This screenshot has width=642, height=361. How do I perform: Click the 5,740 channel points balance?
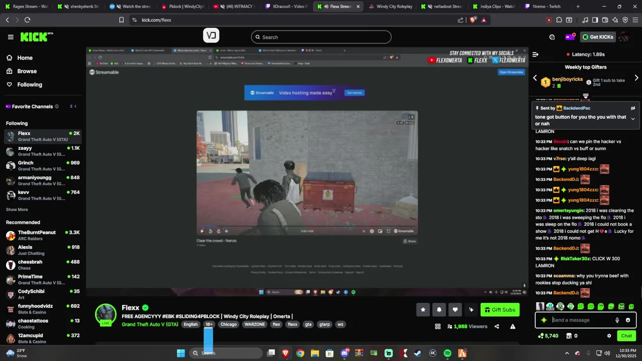pos(548,336)
